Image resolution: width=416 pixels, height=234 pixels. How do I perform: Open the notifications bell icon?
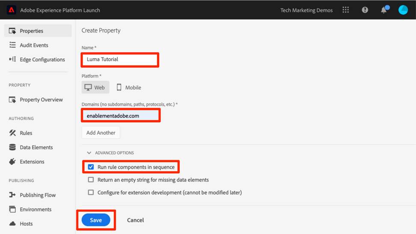pos(384,10)
